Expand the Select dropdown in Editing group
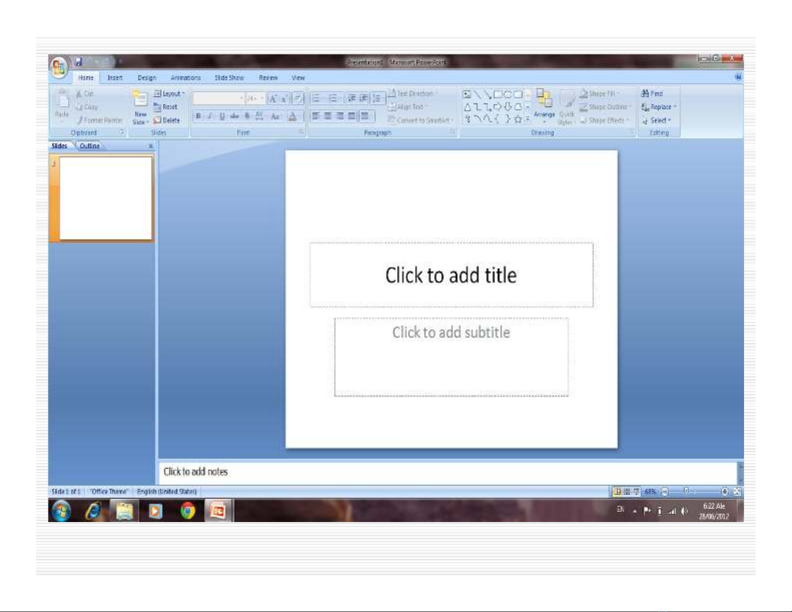This screenshot has width=792, height=612. click(x=657, y=120)
